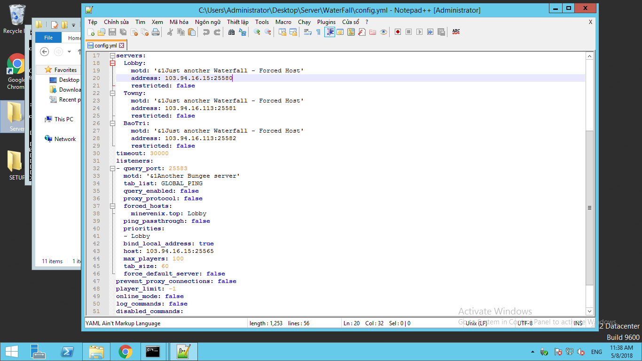The width and height of the screenshot is (642, 361).
Task: Switch to the config.yml tab
Action: [x=105, y=46]
